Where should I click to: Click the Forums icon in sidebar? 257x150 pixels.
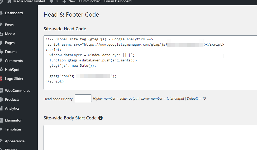click(x=1, y=52)
